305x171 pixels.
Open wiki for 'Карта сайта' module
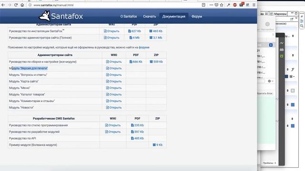point(114,81)
